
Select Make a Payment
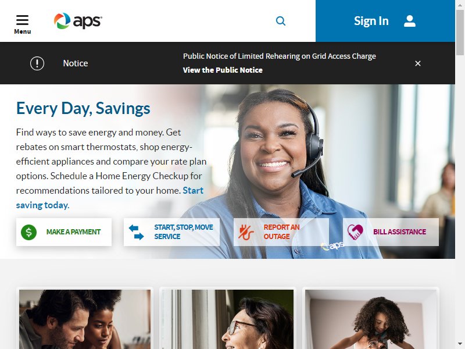pos(64,232)
